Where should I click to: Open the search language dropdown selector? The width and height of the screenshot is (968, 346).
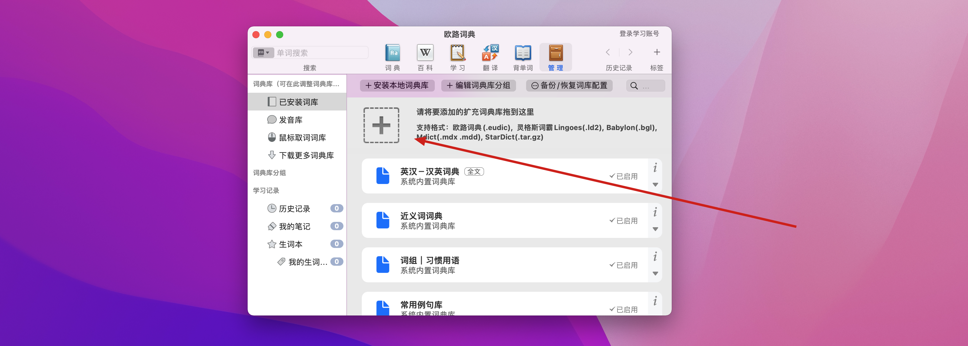[263, 53]
